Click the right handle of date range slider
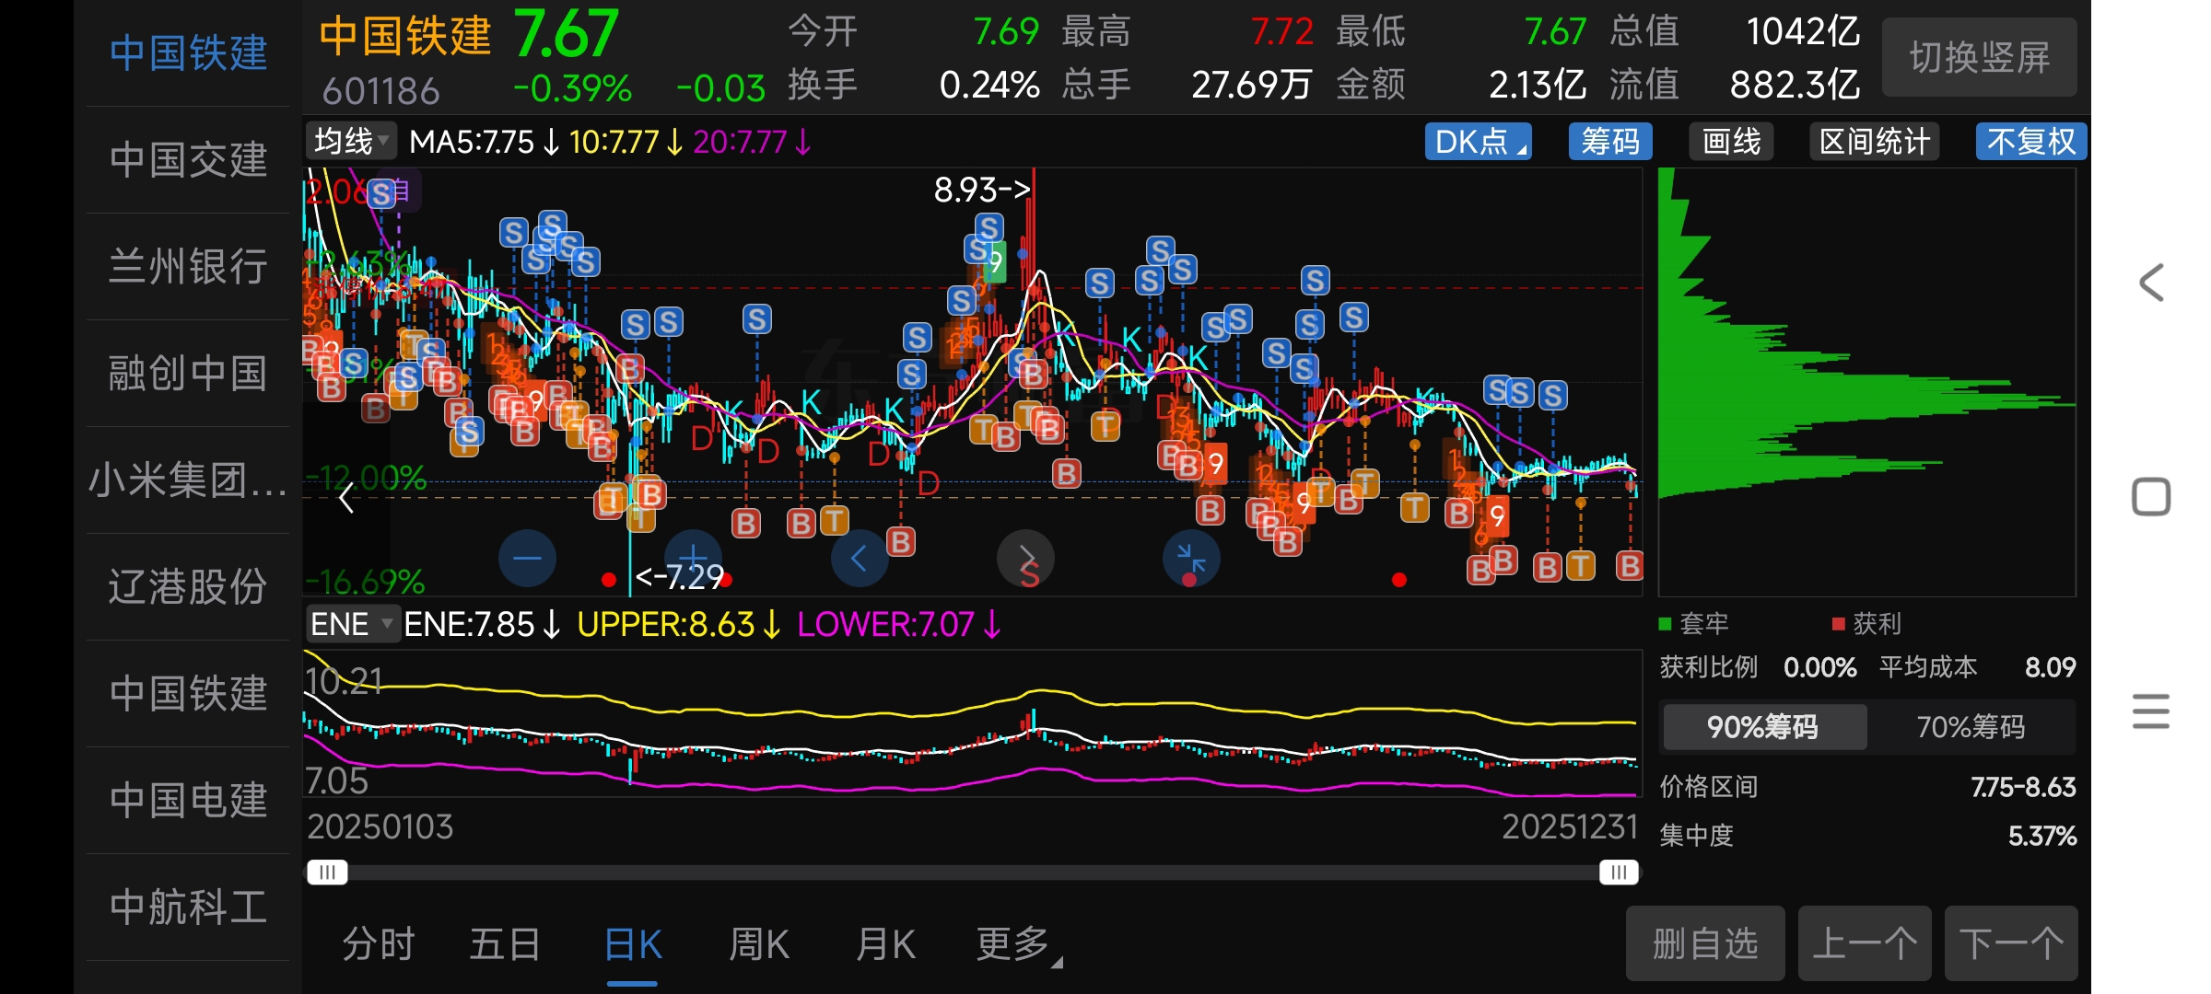 point(1619,872)
